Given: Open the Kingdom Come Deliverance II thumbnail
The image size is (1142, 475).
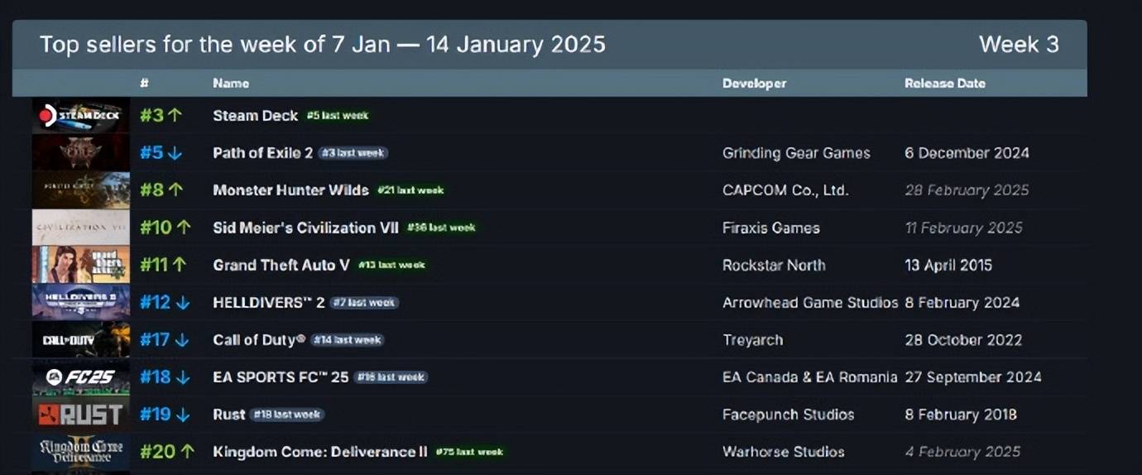Looking at the screenshot, I should (x=81, y=452).
